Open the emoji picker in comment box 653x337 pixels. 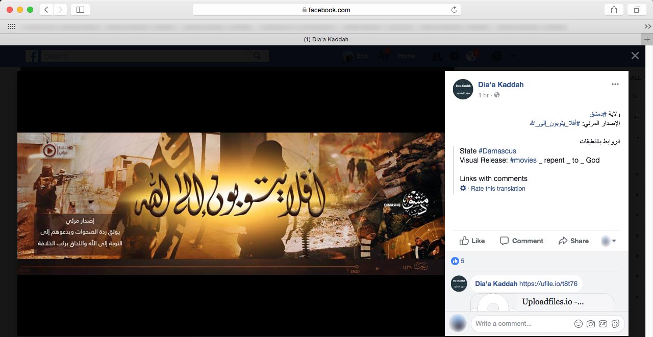pyautogui.click(x=579, y=324)
